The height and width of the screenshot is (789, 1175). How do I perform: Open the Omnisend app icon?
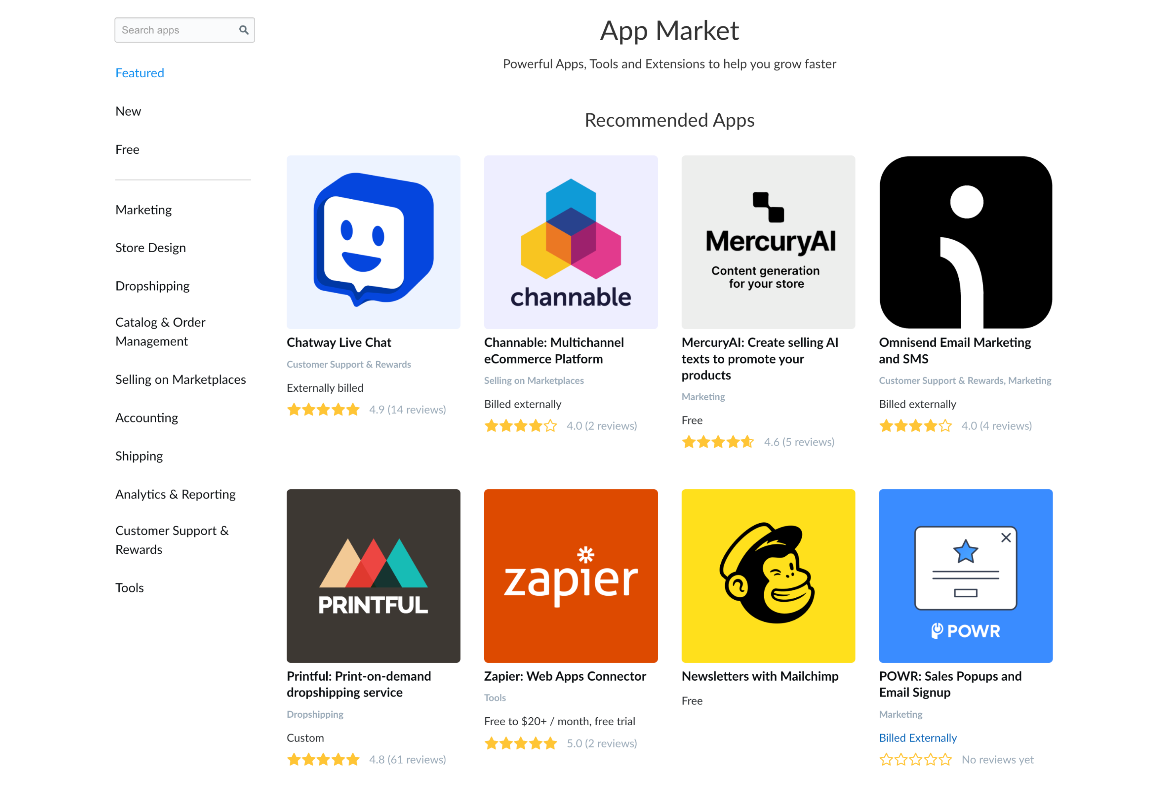pos(966,242)
